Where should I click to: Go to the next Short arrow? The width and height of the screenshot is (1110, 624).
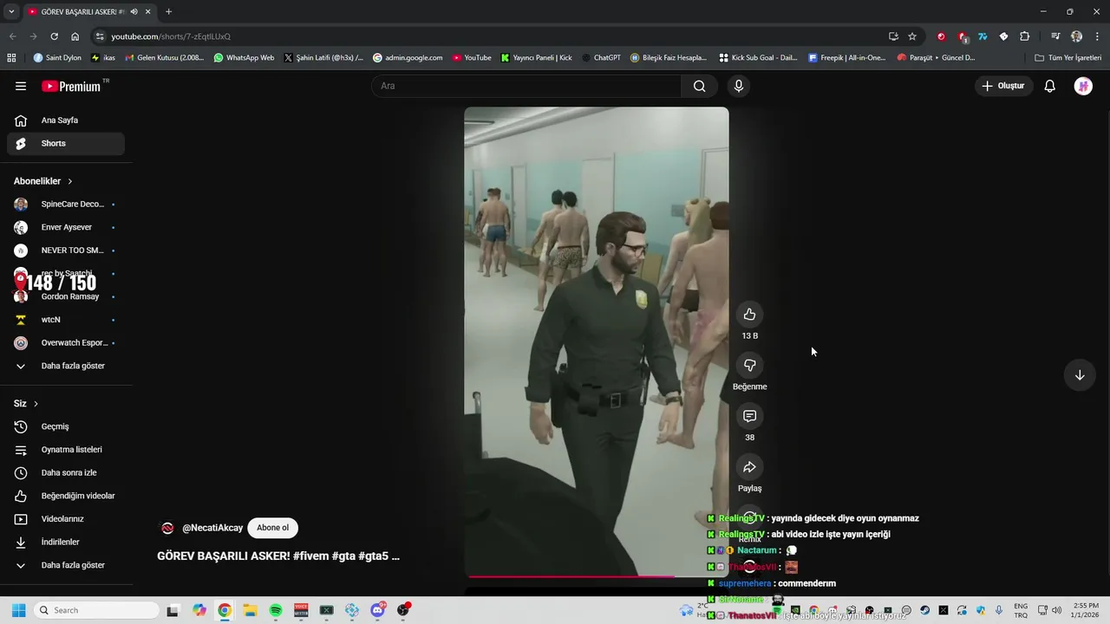(1080, 375)
